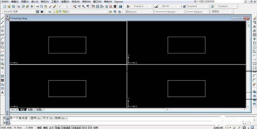The image size is (257, 129).
Task: Select the Spline curve tool
Action: [x=2, y=51]
